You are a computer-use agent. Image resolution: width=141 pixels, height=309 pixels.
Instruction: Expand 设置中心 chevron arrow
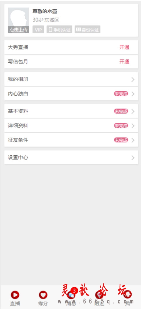[x=133, y=158]
